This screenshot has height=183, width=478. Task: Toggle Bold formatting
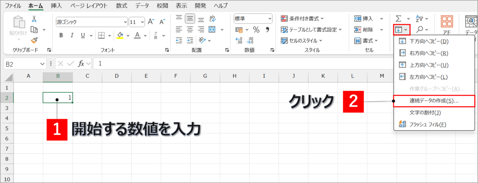pyautogui.click(x=61, y=35)
